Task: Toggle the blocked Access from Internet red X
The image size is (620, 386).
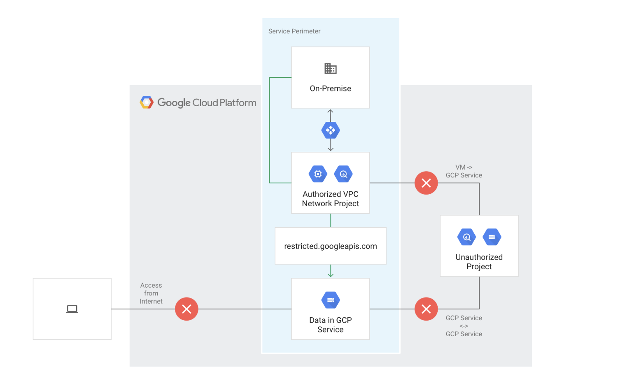Action: (x=186, y=309)
